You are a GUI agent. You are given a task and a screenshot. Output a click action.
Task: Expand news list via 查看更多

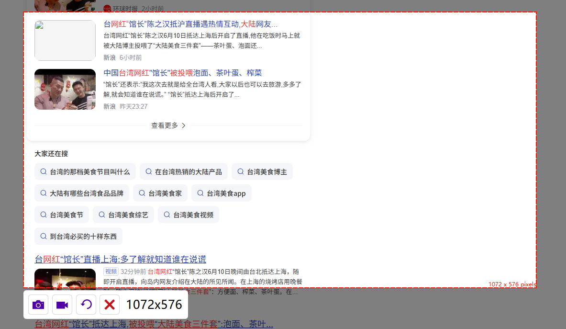(168, 125)
